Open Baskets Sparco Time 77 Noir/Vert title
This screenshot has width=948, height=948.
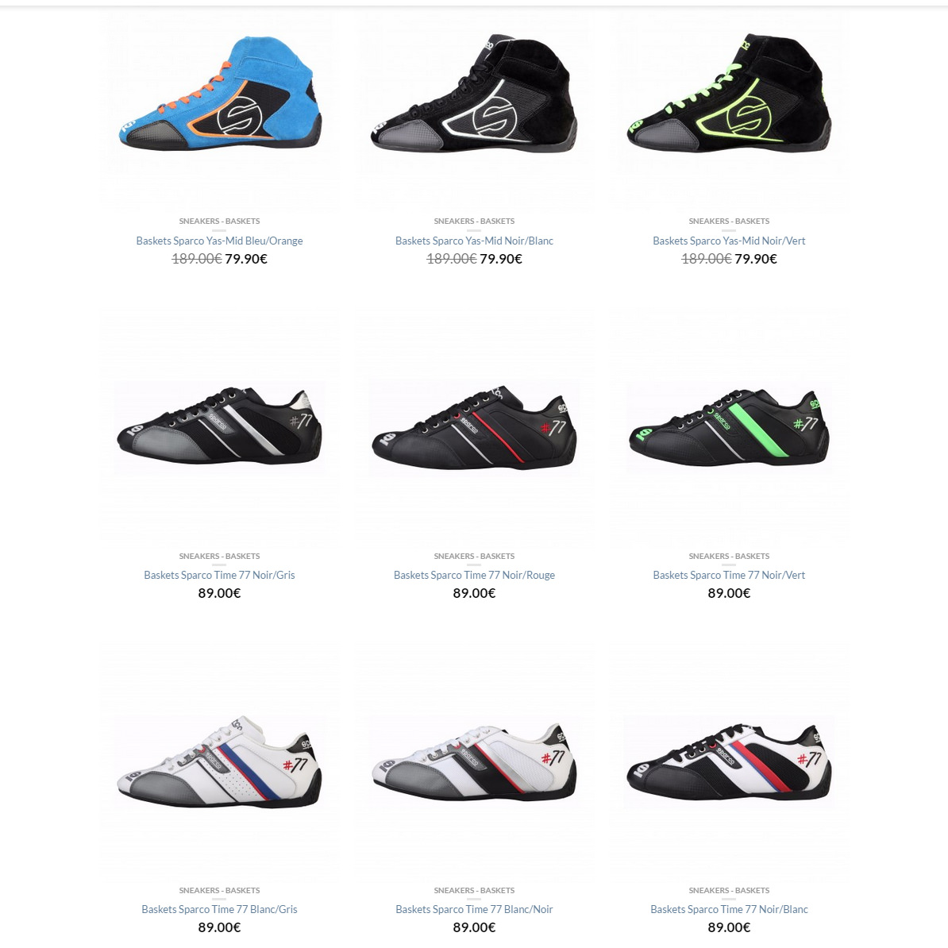click(729, 575)
